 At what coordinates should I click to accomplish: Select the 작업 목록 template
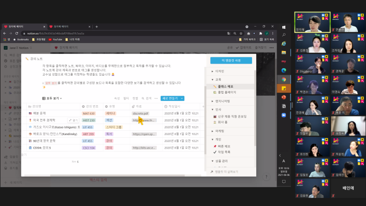click(231, 152)
